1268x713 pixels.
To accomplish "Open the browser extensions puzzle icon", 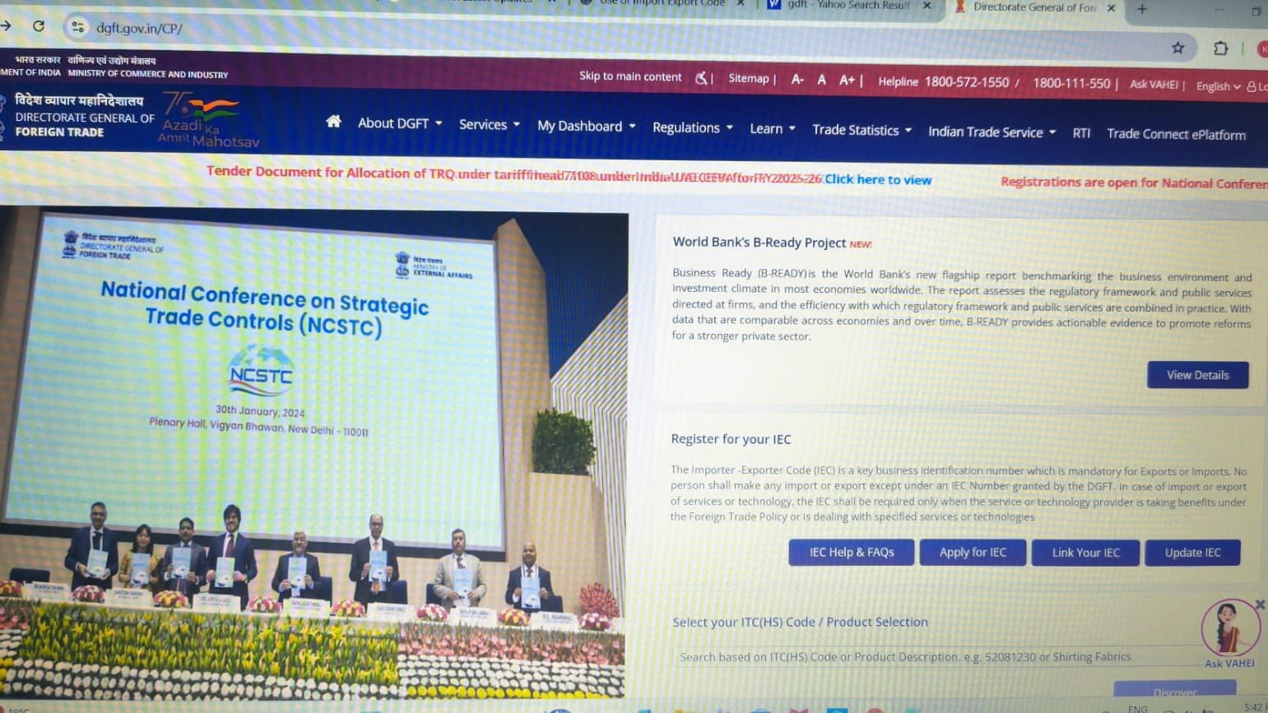I will tap(1220, 49).
